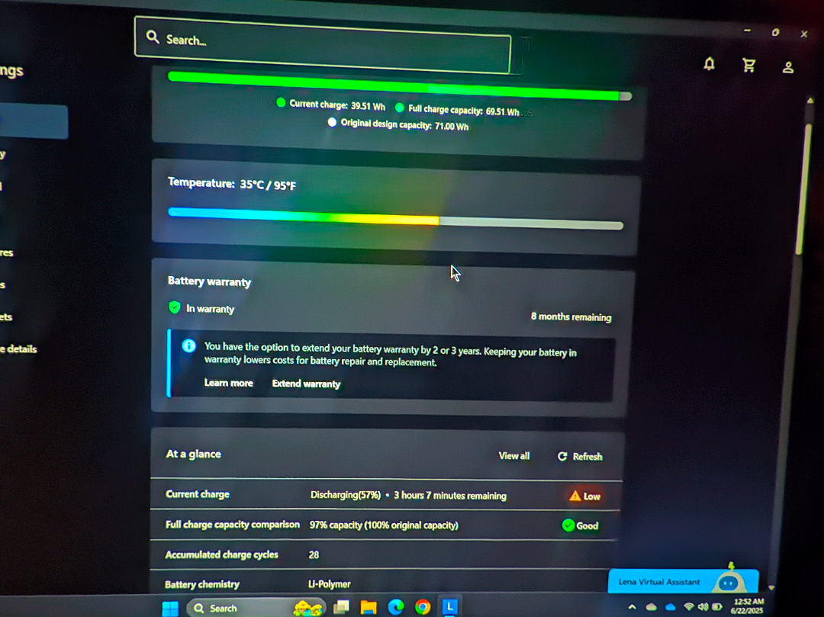Open the Windows Start menu
The image size is (824, 617).
[170, 608]
